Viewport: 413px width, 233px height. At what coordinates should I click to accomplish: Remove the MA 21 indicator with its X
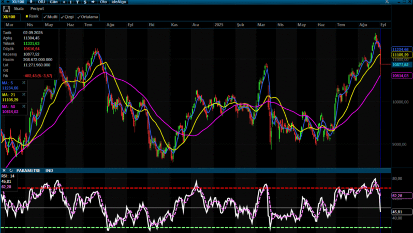coord(24,95)
